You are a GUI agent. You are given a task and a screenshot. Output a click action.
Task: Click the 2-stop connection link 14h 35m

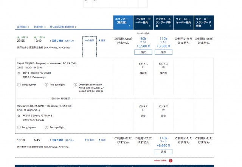click(62, 140)
